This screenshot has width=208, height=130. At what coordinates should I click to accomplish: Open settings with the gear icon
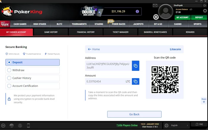pos(205,11)
